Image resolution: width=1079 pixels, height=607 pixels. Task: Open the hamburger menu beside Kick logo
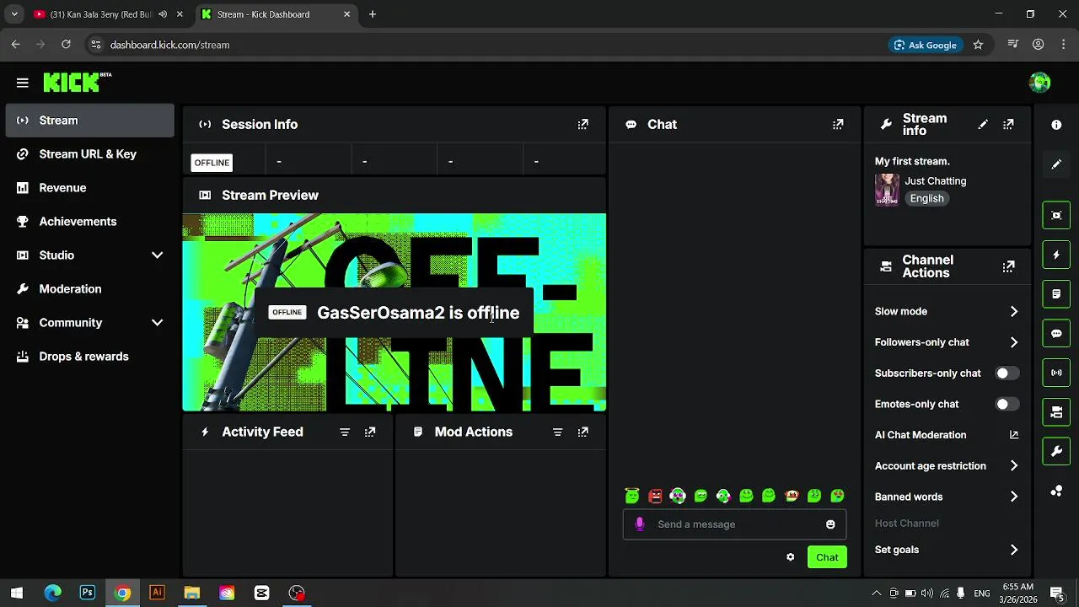click(x=23, y=83)
